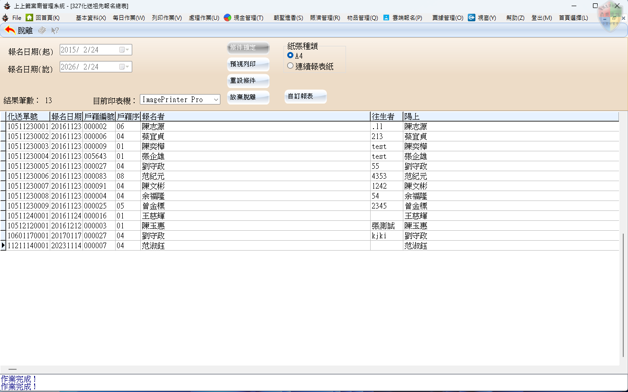This screenshot has height=392, width=628.
Task: Click the 自訂報表 button
Action: click(x=305, y=96)
